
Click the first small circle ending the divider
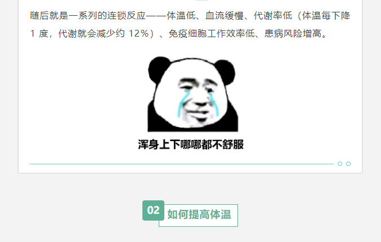pyautogui.click(x=340, y=164)
